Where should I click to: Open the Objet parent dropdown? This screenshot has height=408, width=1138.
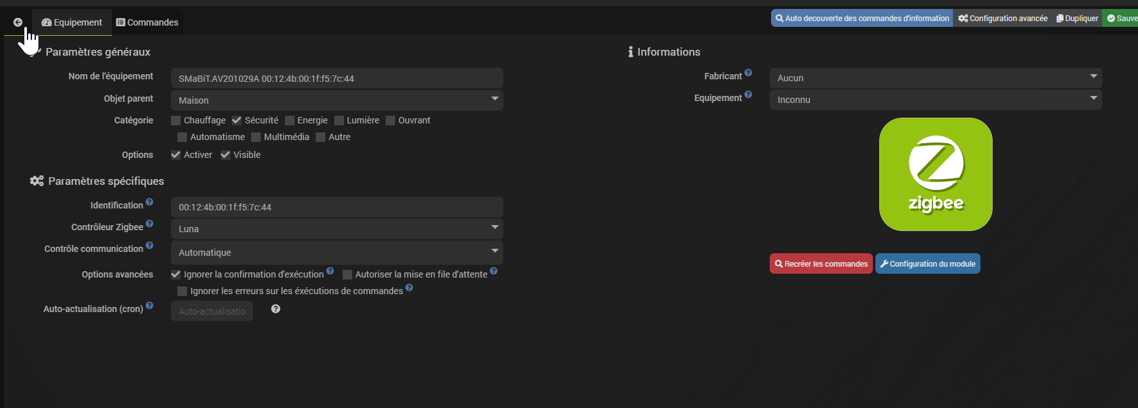[x=337, y=100]
